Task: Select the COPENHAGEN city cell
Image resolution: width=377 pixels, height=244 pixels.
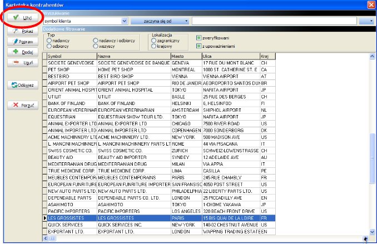Action: [186, 130]
